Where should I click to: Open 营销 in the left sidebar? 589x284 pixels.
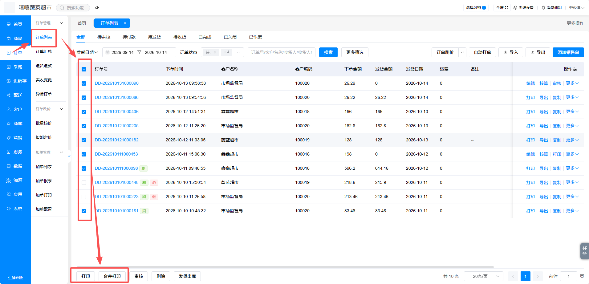[15, 138]
